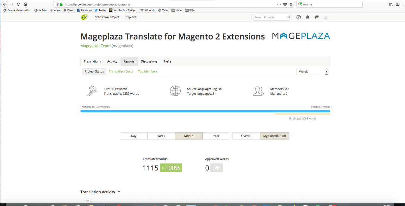Image resolution: width=405 pixels, height=206 pixels.
Task: Open the Apple bookmark
Action: (55, 10)
